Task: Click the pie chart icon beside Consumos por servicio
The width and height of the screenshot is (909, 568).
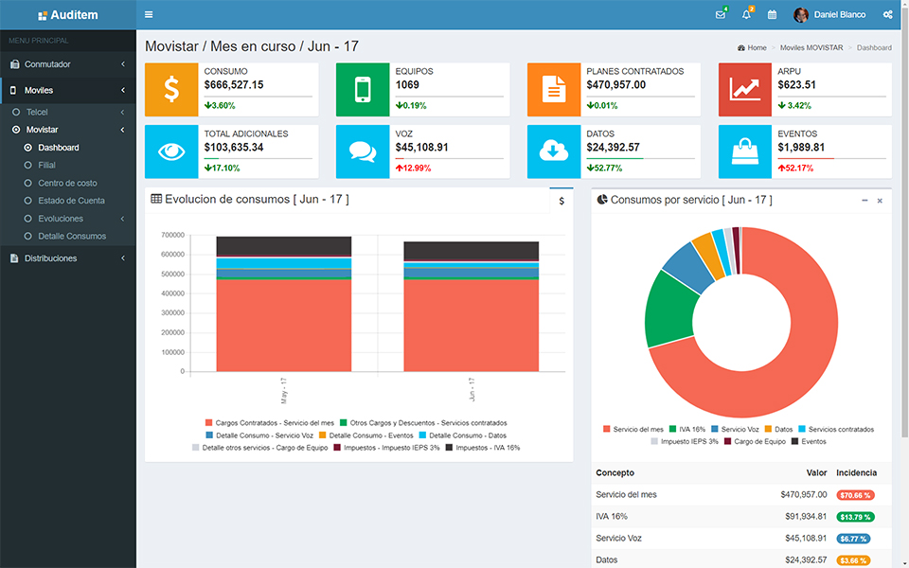Action: click(x=602, y=200)
